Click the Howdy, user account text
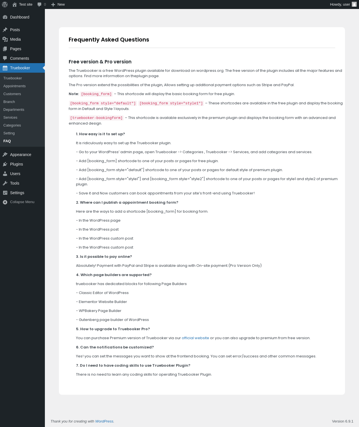This screenshot has width=359, height=427. coord(340,4)
